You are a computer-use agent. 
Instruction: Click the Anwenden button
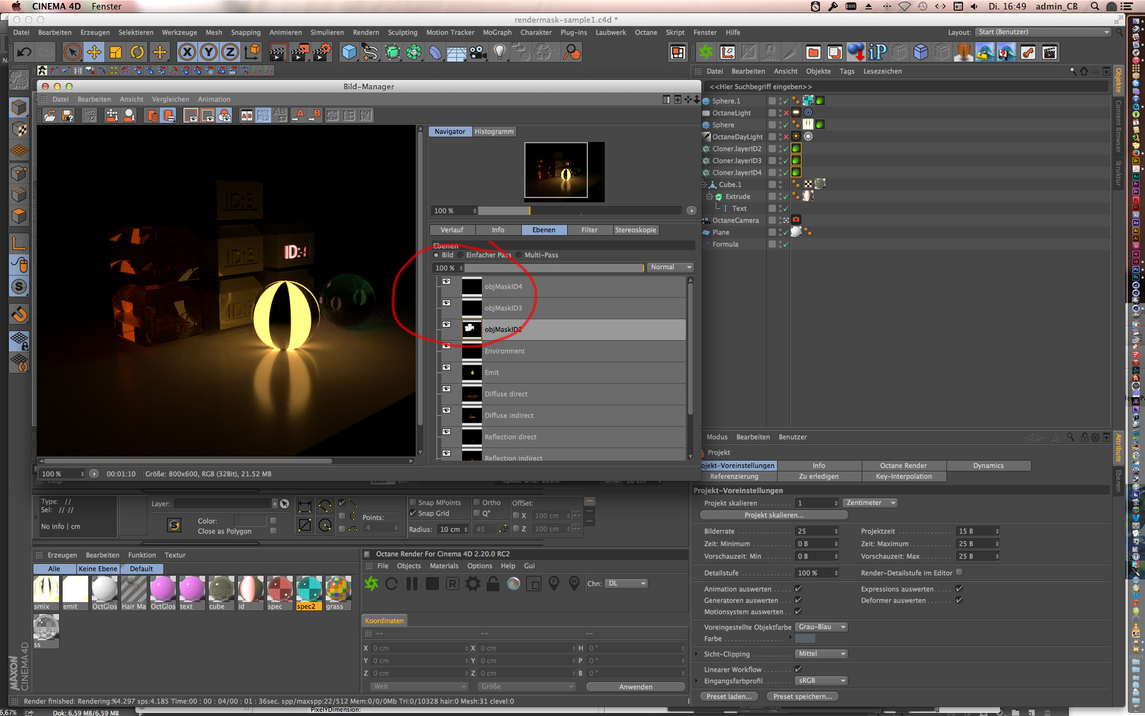coord(635,687)
